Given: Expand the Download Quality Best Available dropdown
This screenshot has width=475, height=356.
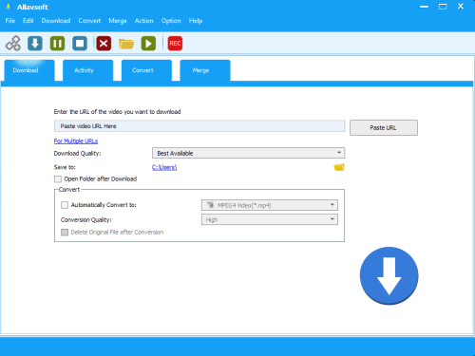Looking at the screenshot, I should pos(249,153).
